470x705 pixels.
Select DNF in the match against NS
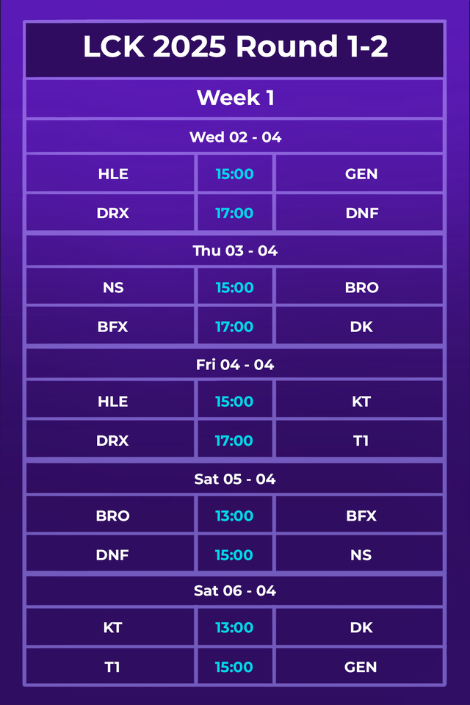pyautogui.click(x=113, y=555)
